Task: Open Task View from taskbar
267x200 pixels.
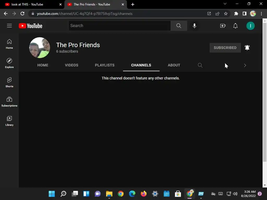Action: pyautogui.click(x=75, y=194)
